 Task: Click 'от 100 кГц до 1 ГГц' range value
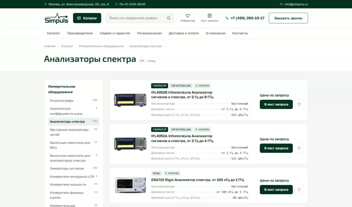232,192
